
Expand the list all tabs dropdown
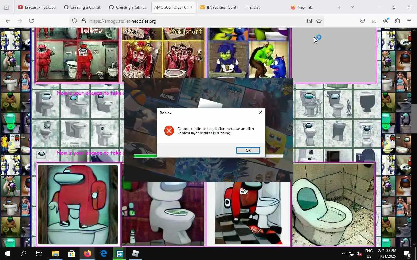352,7
